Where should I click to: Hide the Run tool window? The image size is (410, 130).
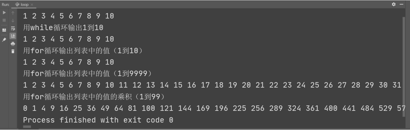pyautogui.click(x=402, y=4)
